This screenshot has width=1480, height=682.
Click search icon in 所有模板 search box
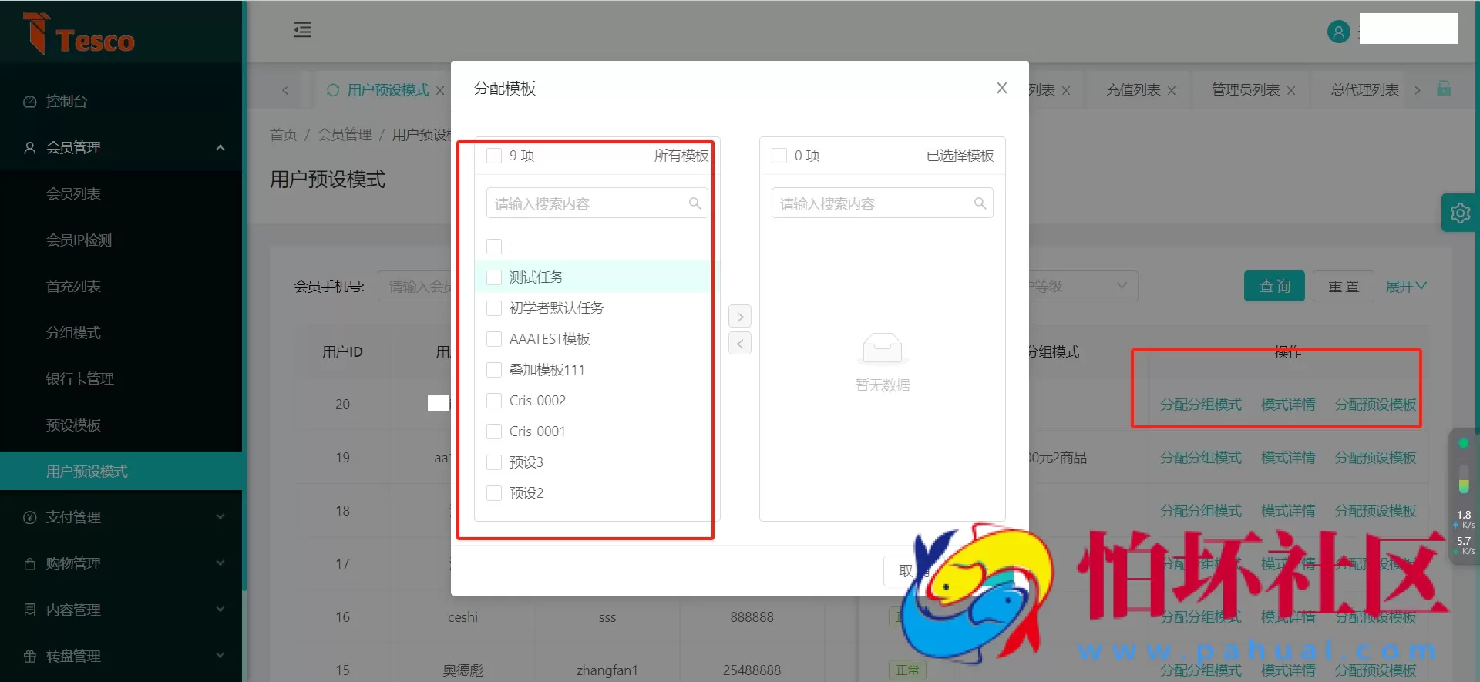695,203
